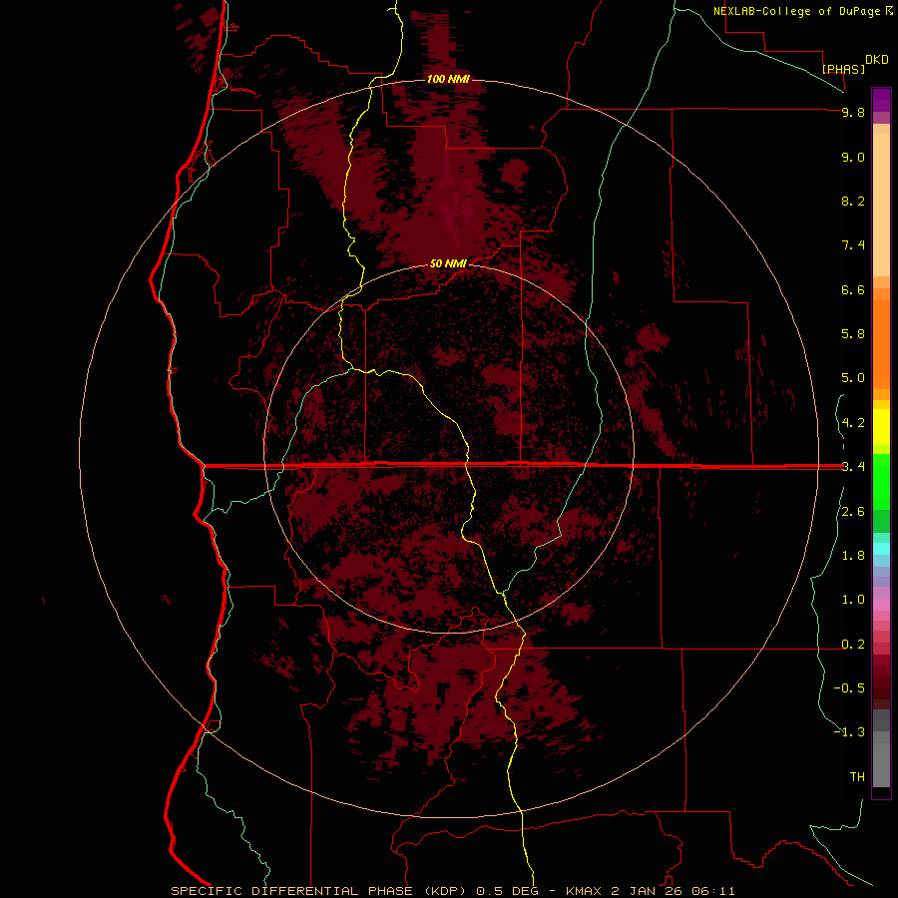This screenshot has width=898, height=898.
Task: Click the 1.8 value on the color scale
Action: [x=853, y=556]
